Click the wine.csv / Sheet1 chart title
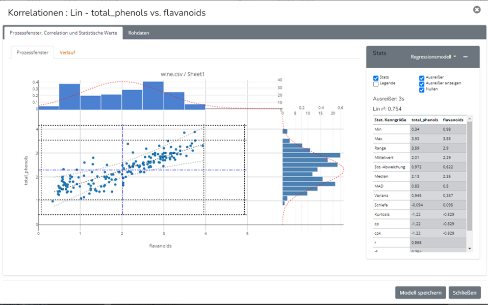This screenshot has width=488, height=305. click(182, 74)
